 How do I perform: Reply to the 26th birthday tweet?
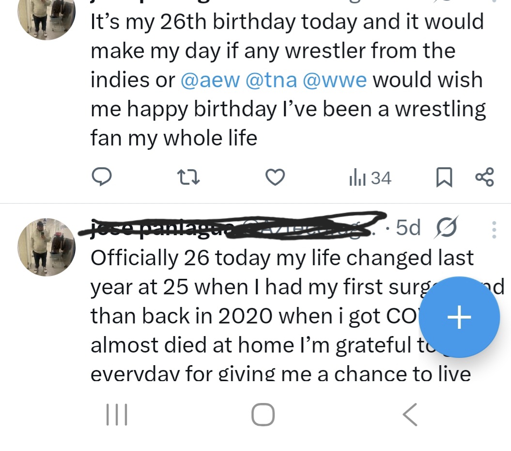102,177
